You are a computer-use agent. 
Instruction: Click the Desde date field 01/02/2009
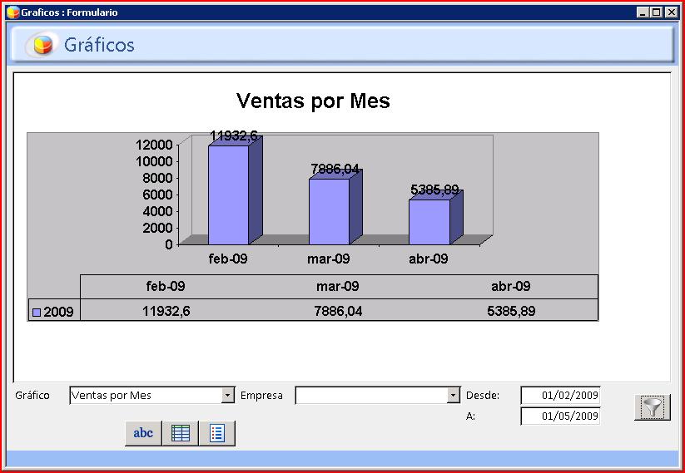pyautogui.click(x=560, y=396)
